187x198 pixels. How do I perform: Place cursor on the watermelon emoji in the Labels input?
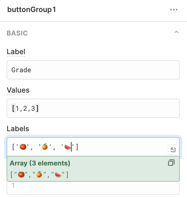68,147
